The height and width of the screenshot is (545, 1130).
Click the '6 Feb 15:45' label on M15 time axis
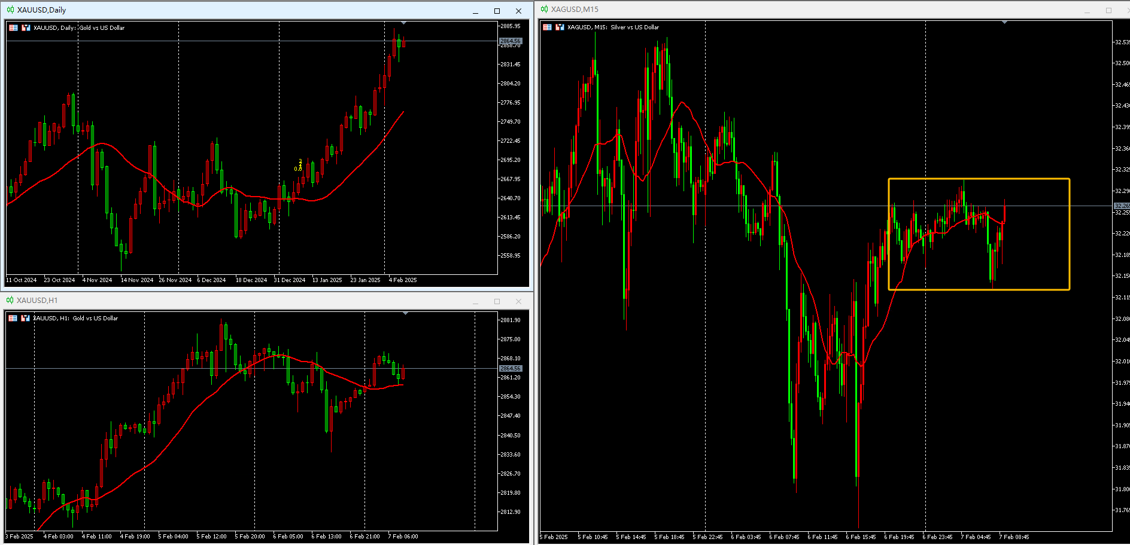point(861,537)
